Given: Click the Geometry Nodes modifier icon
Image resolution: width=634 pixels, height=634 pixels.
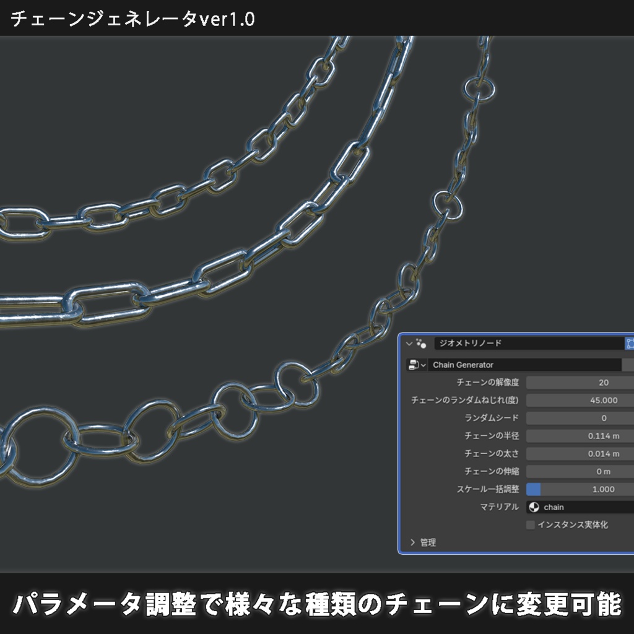Looking at the screenshot, I should pyautogui.click(x=420, y=344).
